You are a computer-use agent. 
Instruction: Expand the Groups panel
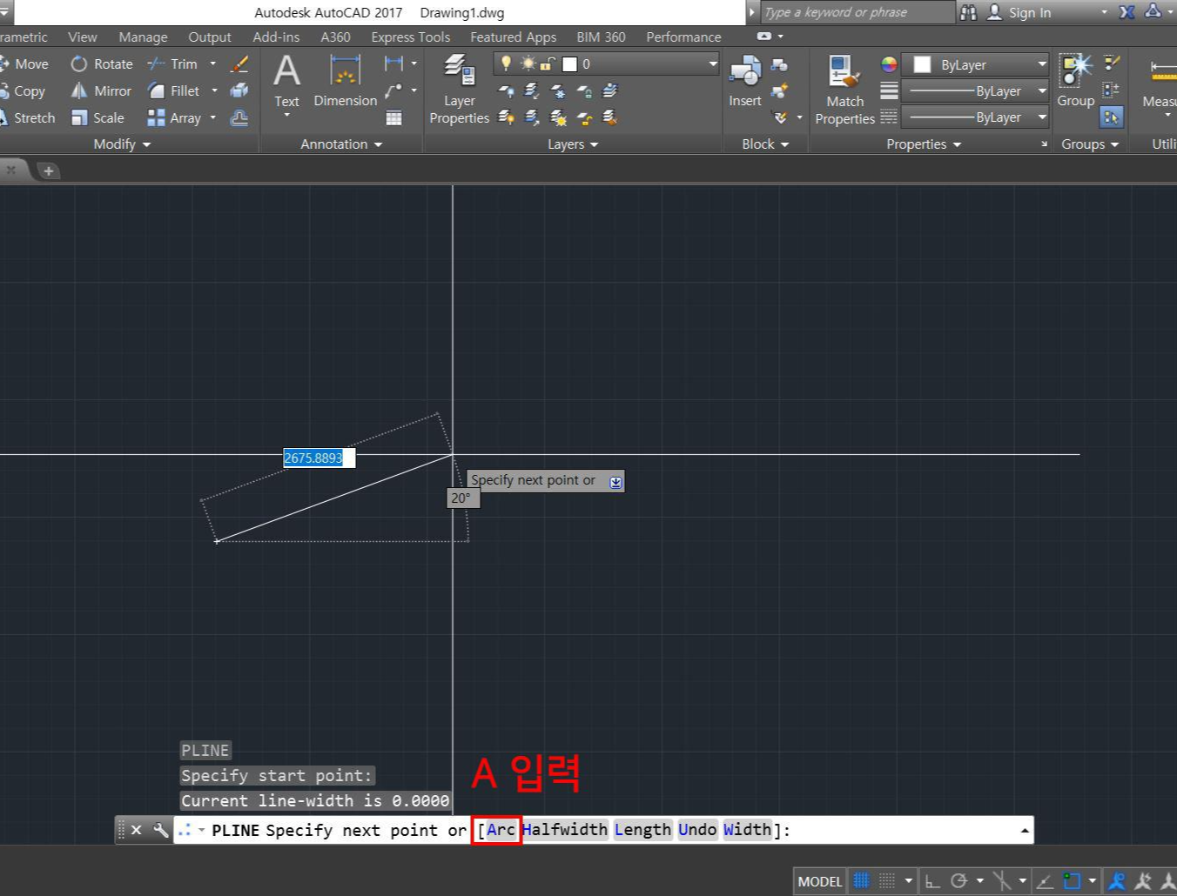pyautogui.click(x=1090, y=144)
